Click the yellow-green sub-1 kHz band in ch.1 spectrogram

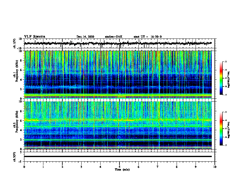118,95
